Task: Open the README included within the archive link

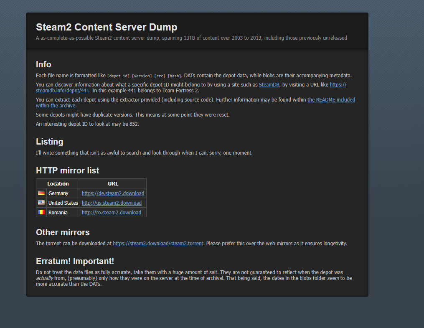Action: click(331, 100)
